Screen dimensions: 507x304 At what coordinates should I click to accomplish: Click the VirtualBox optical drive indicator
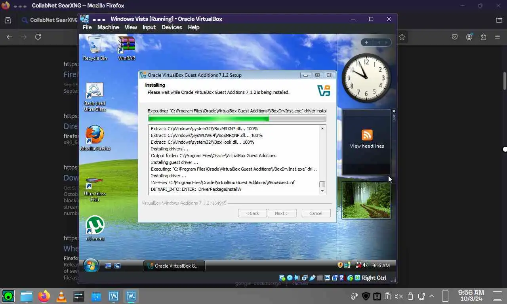(290, 278)
